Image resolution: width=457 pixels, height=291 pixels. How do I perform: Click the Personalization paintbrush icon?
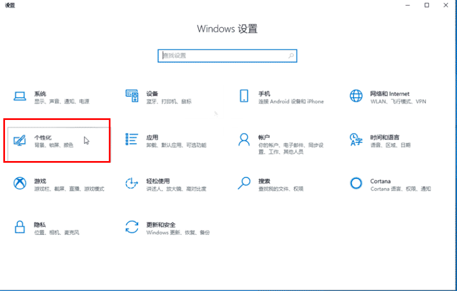pyautogui.click(x=20, y=140)
